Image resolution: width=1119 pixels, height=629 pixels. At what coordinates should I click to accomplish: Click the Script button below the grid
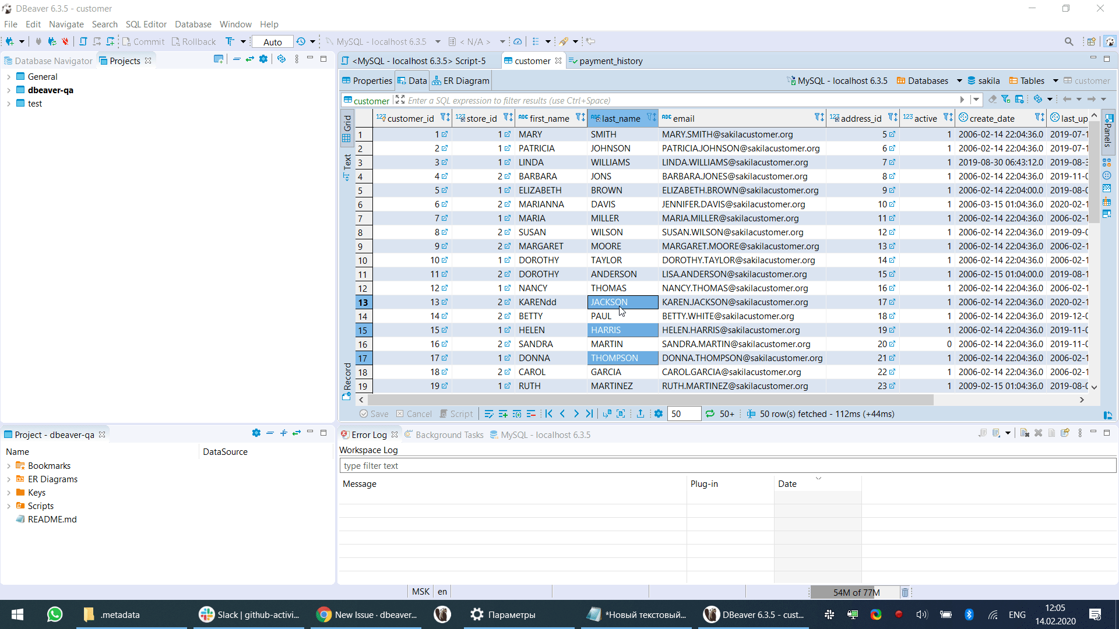pyautogui.click(x=457, y=414)
